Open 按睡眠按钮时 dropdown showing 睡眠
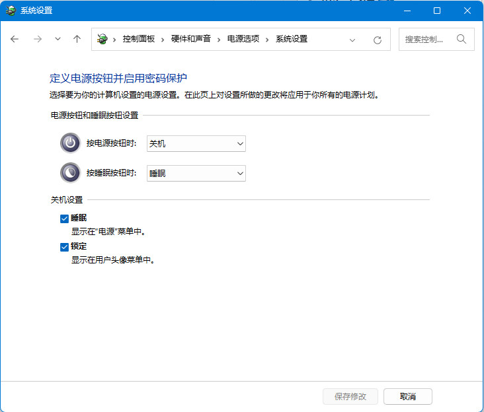The height and width of the screenshot is (412, 484). (196, 173)
